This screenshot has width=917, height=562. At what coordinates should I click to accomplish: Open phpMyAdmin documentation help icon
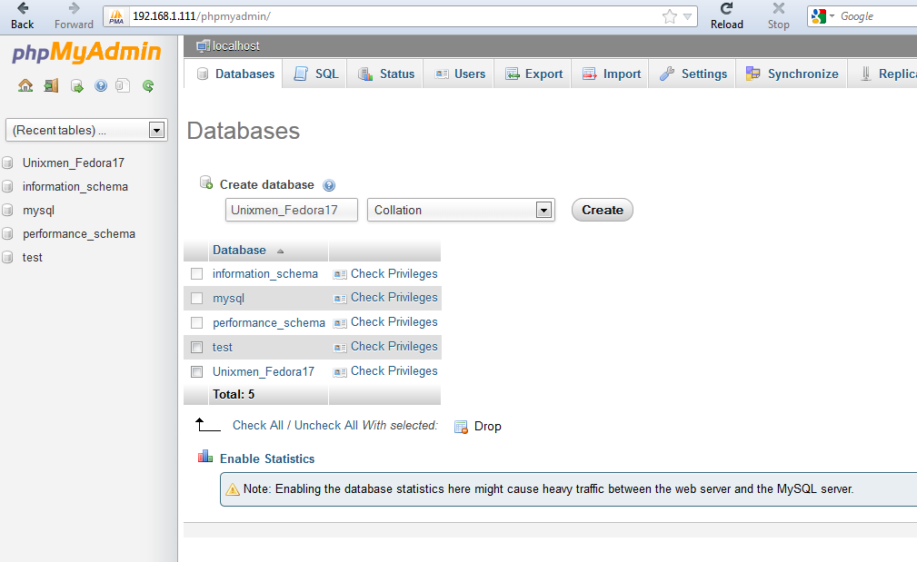(x=101, y=86)
